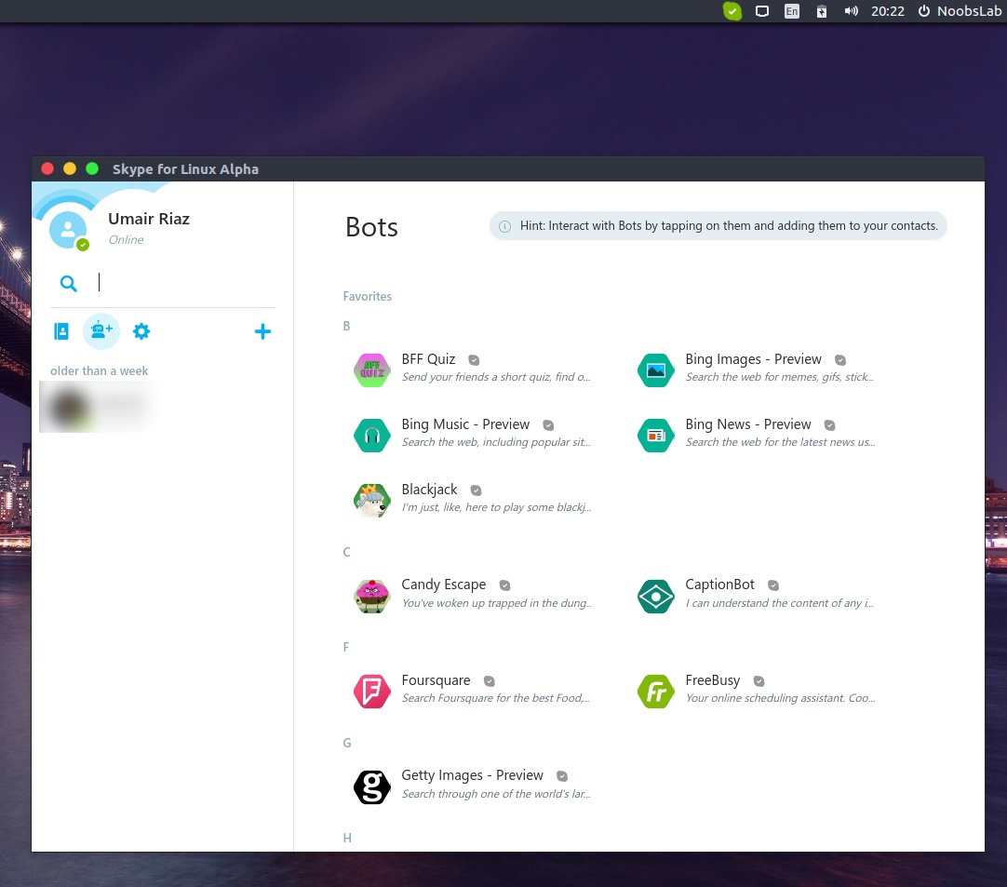Open the NoobsLab power session menu

point(960,11)
